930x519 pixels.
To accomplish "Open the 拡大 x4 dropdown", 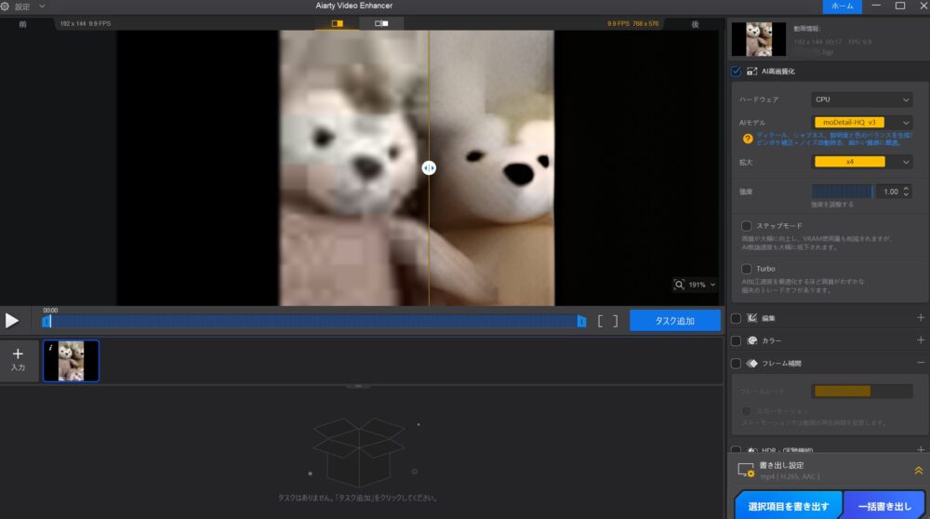I will point(862,162).
